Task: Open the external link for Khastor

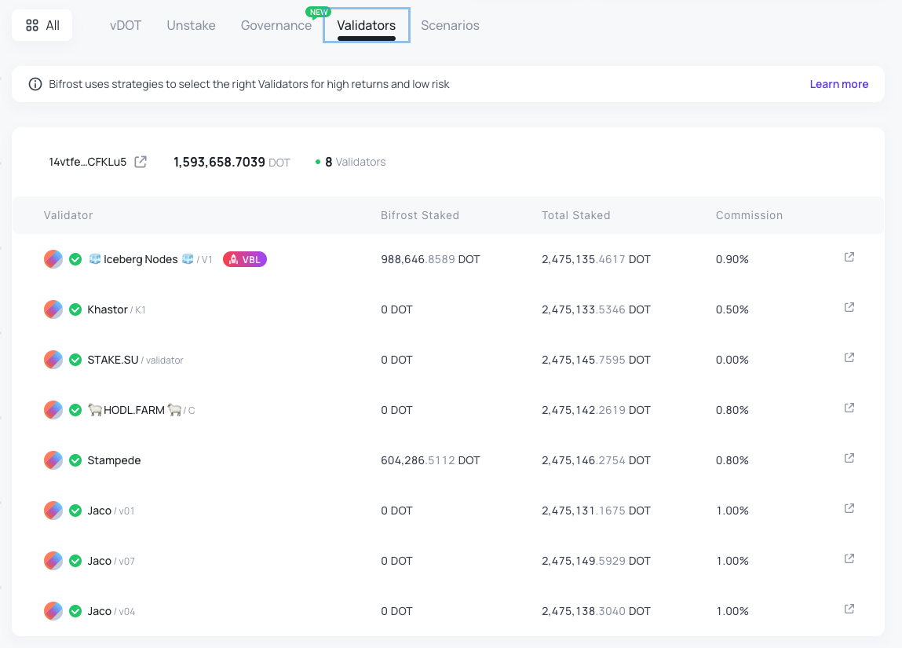Action: point(849,307)
